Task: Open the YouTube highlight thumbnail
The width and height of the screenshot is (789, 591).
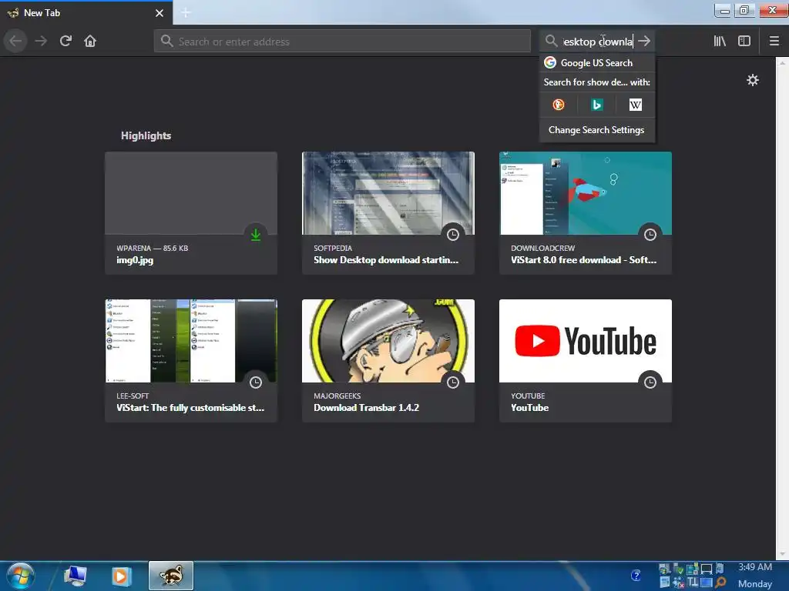Action: pyautogui.click(x=586, y=341)
